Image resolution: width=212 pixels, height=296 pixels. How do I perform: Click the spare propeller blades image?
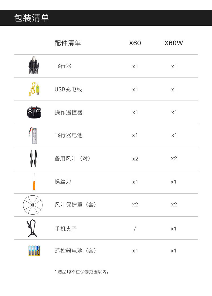pos(34,158)
